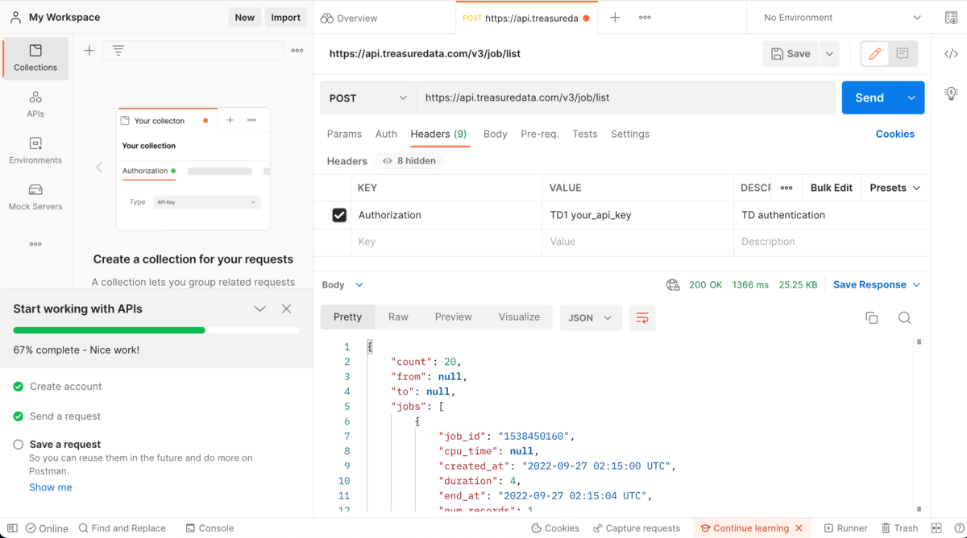Open the JSON response format dropdown

pyautogui.click(x=591, y=317)
